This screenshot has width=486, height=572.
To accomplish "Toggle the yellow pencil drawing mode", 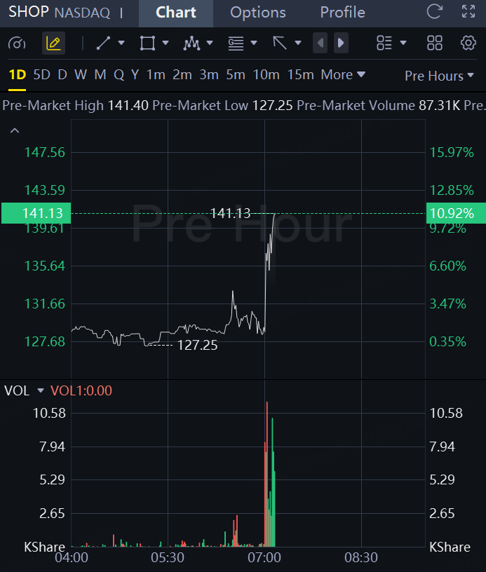I will pos(53,43).
